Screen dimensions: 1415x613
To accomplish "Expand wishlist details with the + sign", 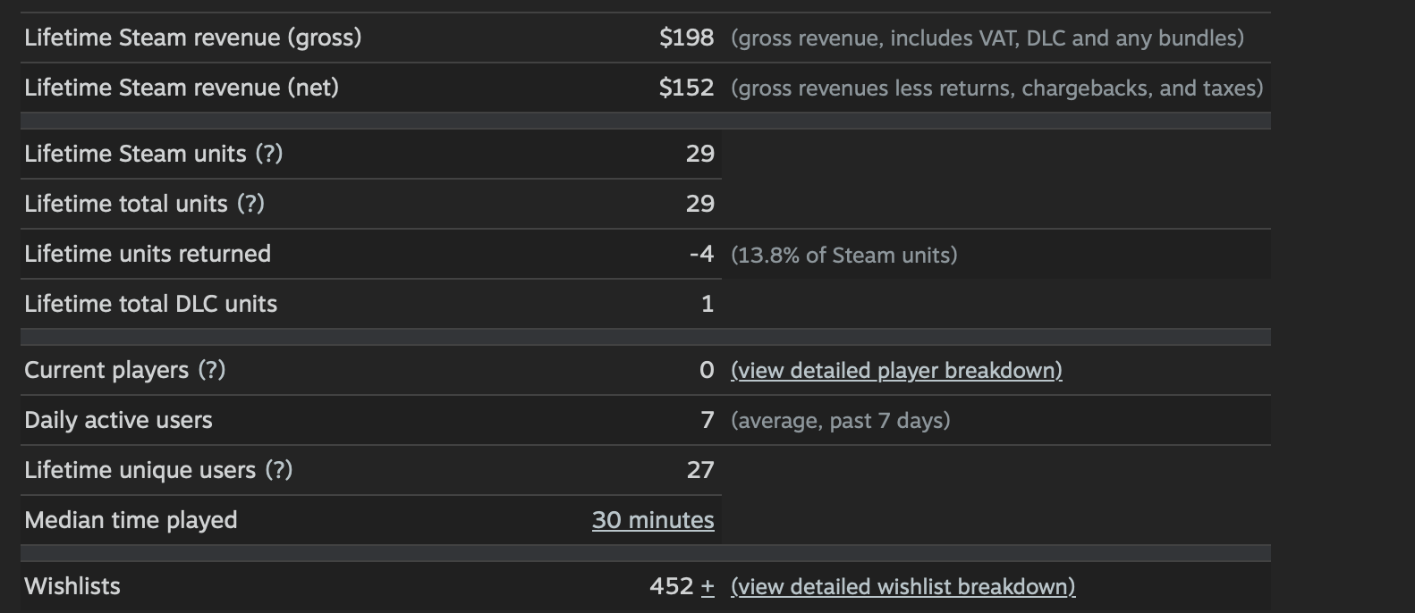I will click(707, 586).
